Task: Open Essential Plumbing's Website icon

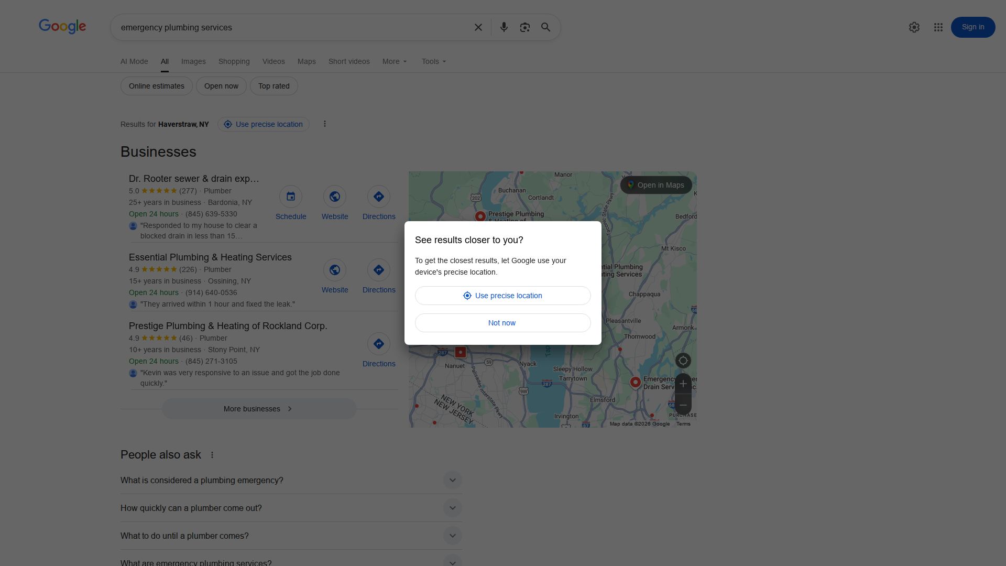Action: coord(335,269)
